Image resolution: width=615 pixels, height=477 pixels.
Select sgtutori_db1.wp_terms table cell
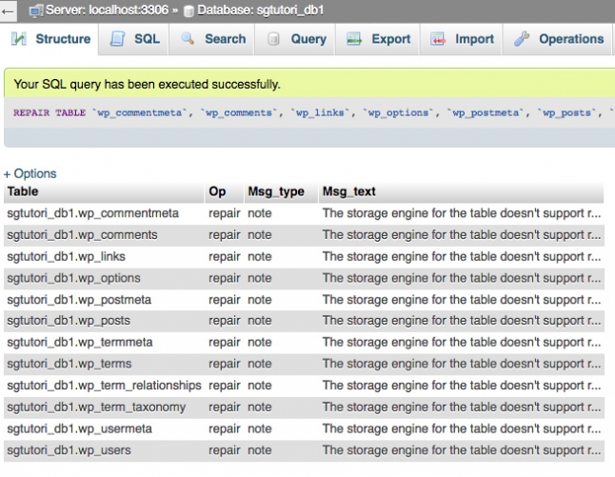[104, 364]
